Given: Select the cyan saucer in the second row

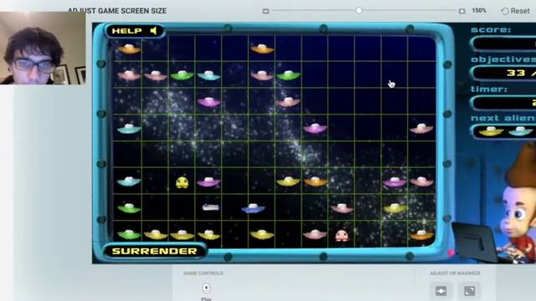Looking at the screenshot, I should pos(209,74).
